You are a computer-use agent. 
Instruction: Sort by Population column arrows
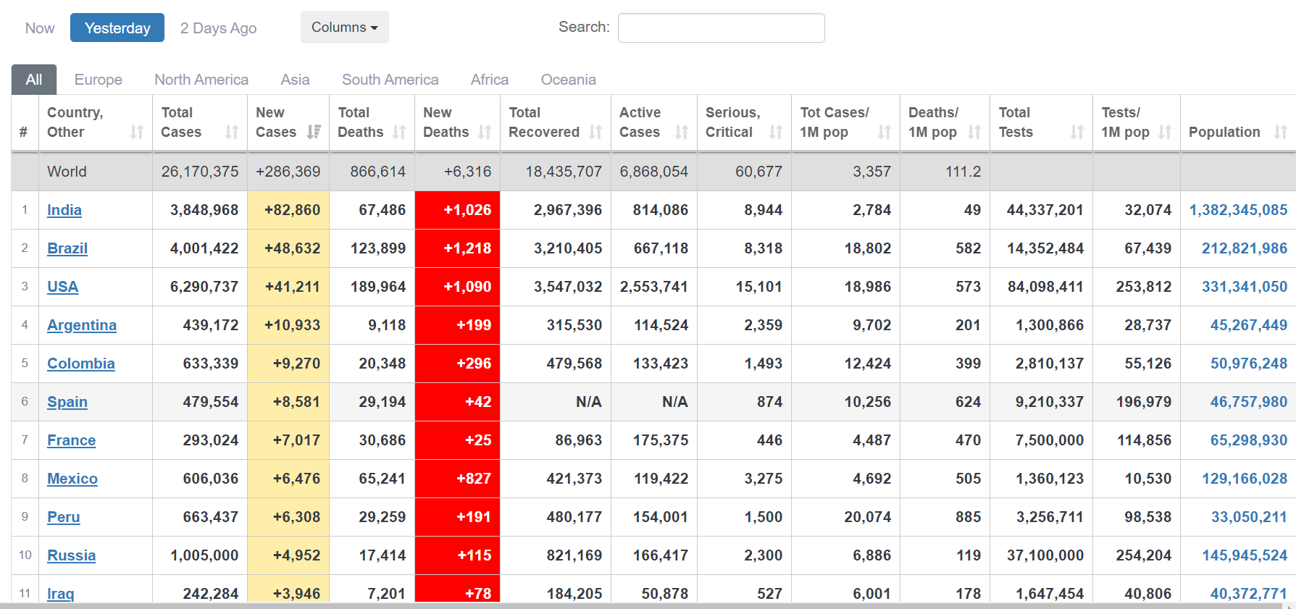(1281, 132)
